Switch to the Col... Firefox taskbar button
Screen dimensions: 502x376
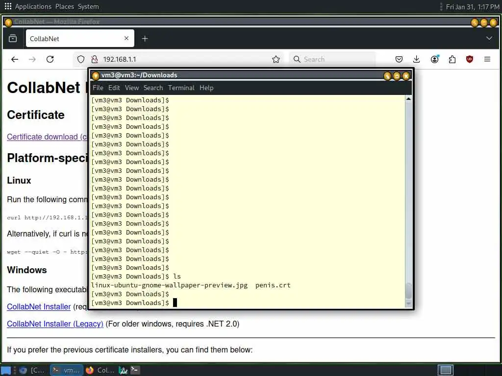click(x=100, y=370)
